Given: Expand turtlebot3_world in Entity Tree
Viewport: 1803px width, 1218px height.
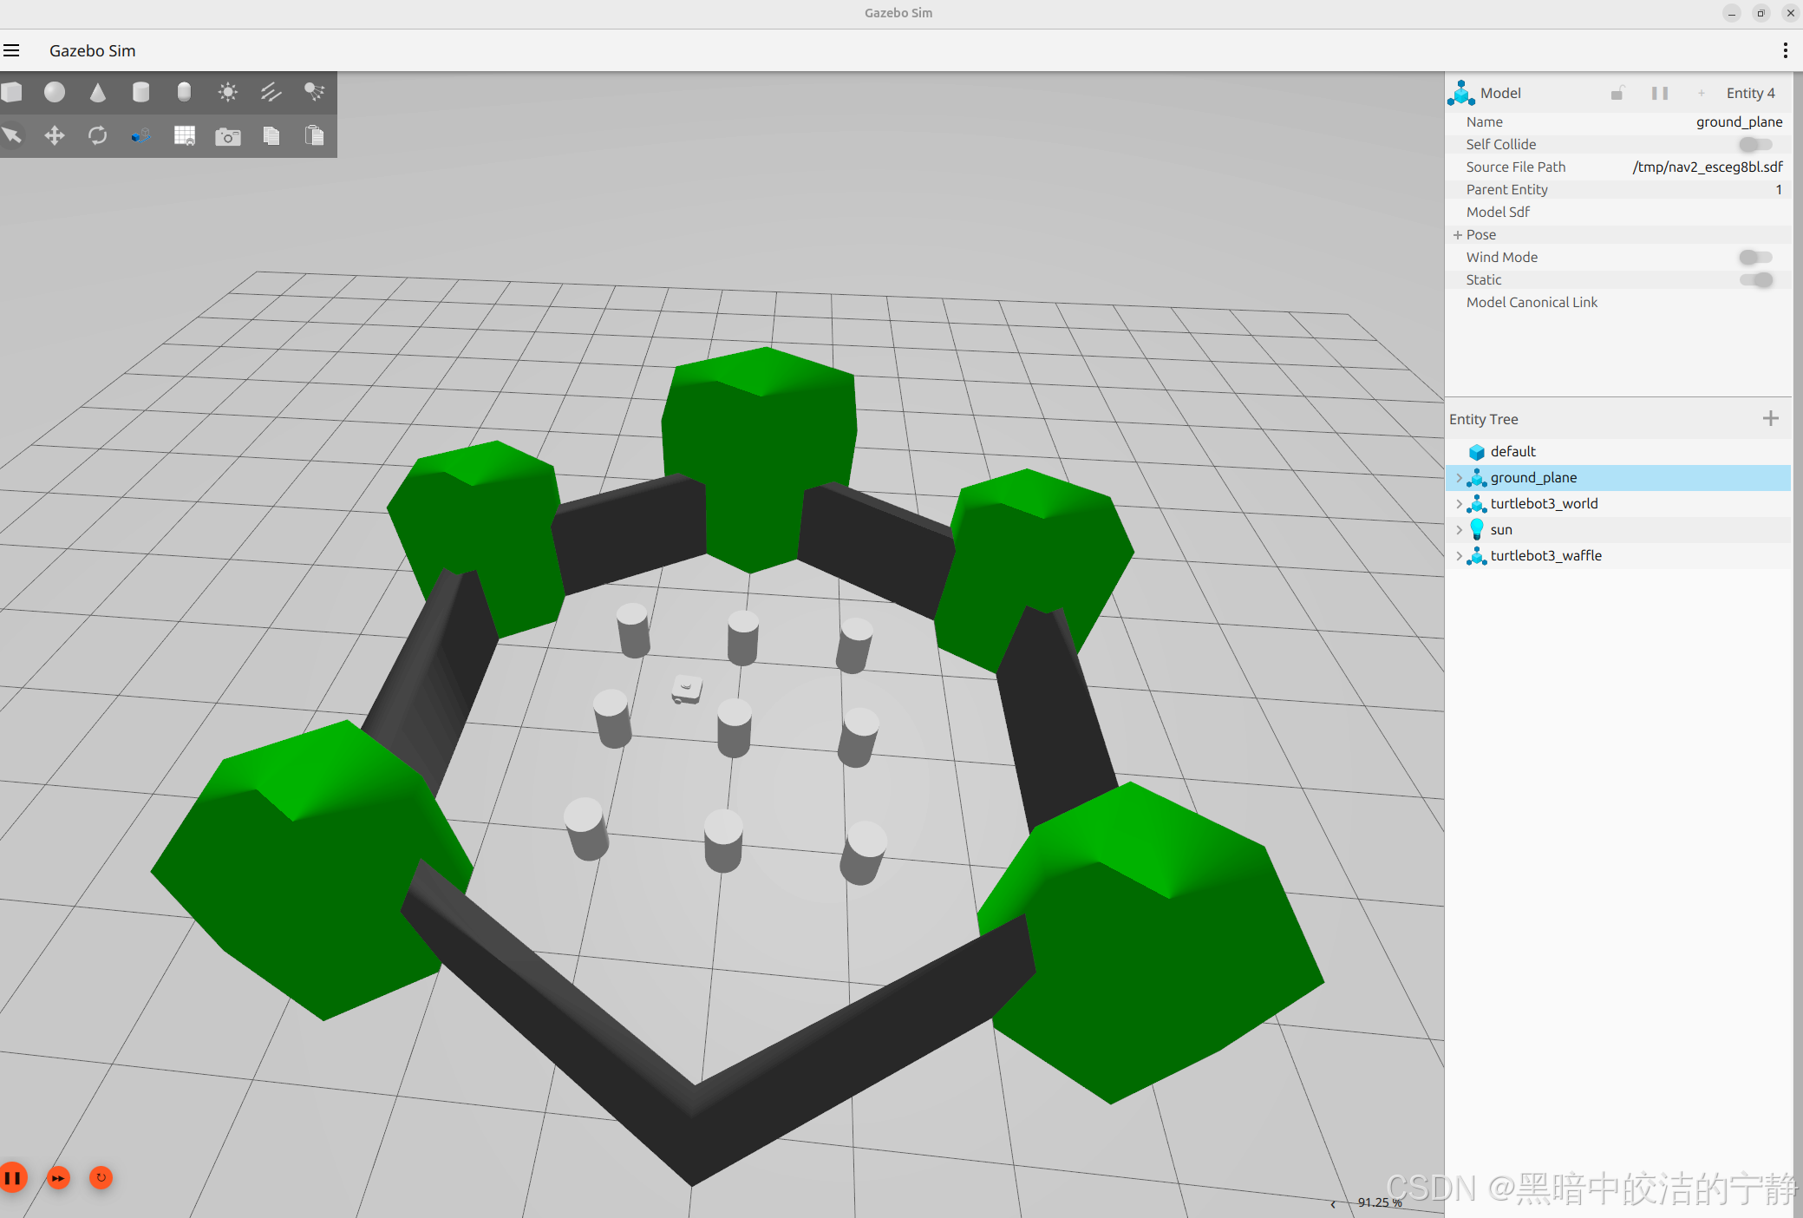Looking at the screenshot, I should tap(1459, 504).
